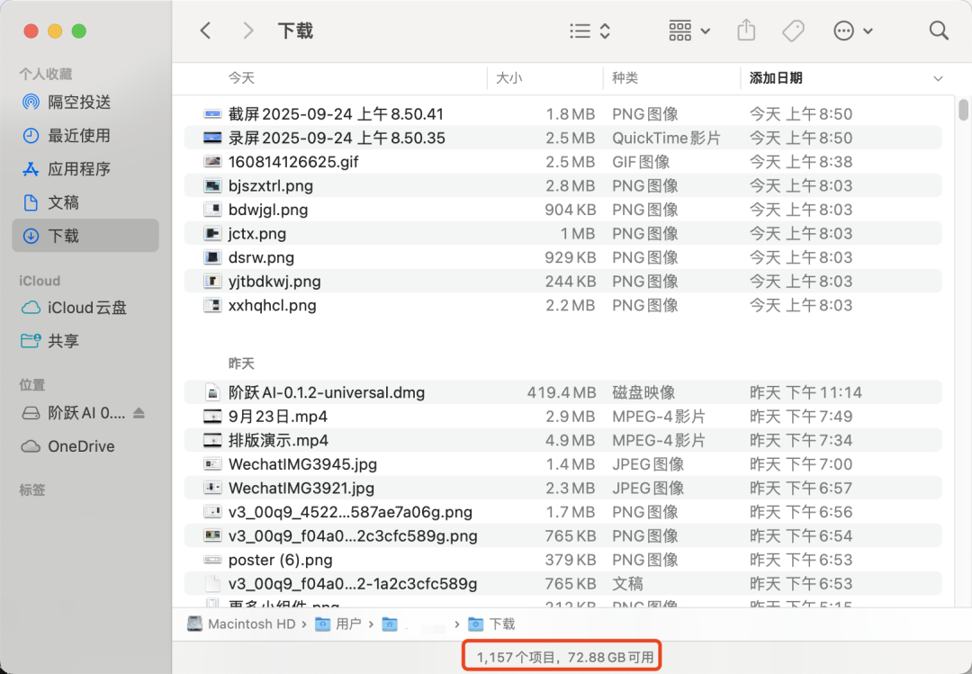This screenshot has width=972, height=674.
Task: Click the OneDrive cloud icon
Action: coord(31,446)
